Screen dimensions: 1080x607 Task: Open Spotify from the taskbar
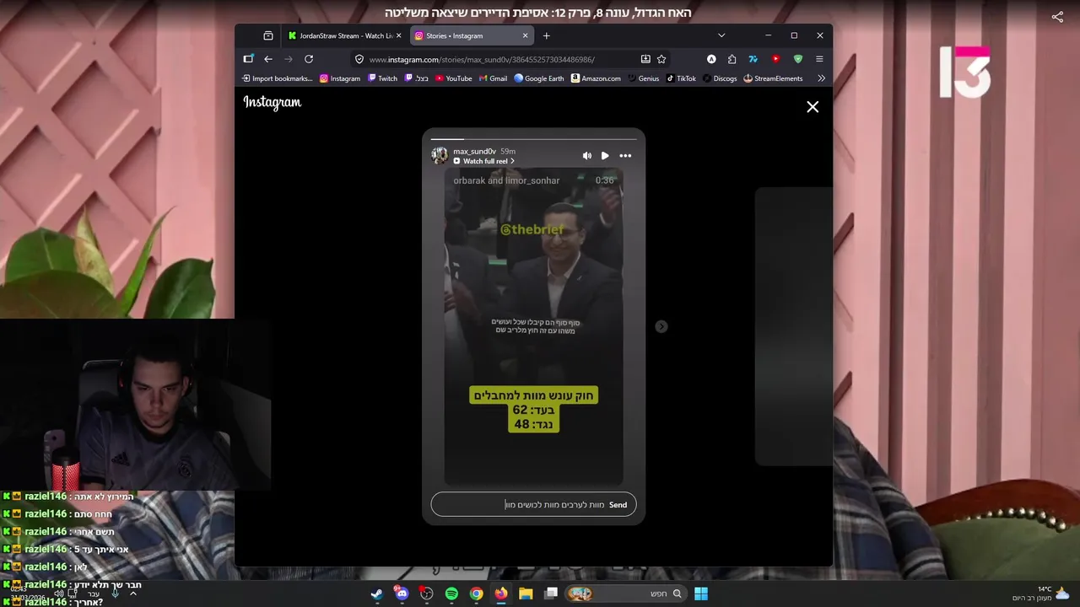451,594
